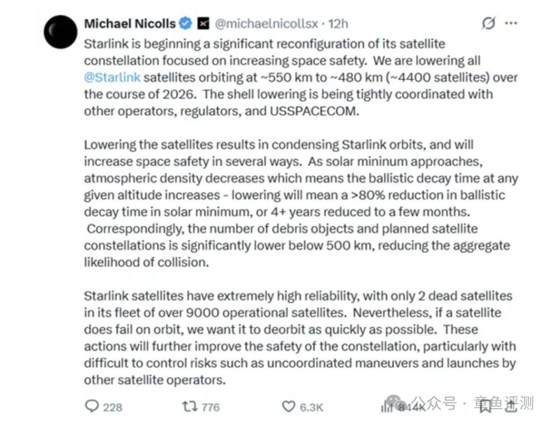Image resolution: width=551 pixels, height=425 pixels.
Task: Click the 12h timestamp of the post
Action: [338, 24]
